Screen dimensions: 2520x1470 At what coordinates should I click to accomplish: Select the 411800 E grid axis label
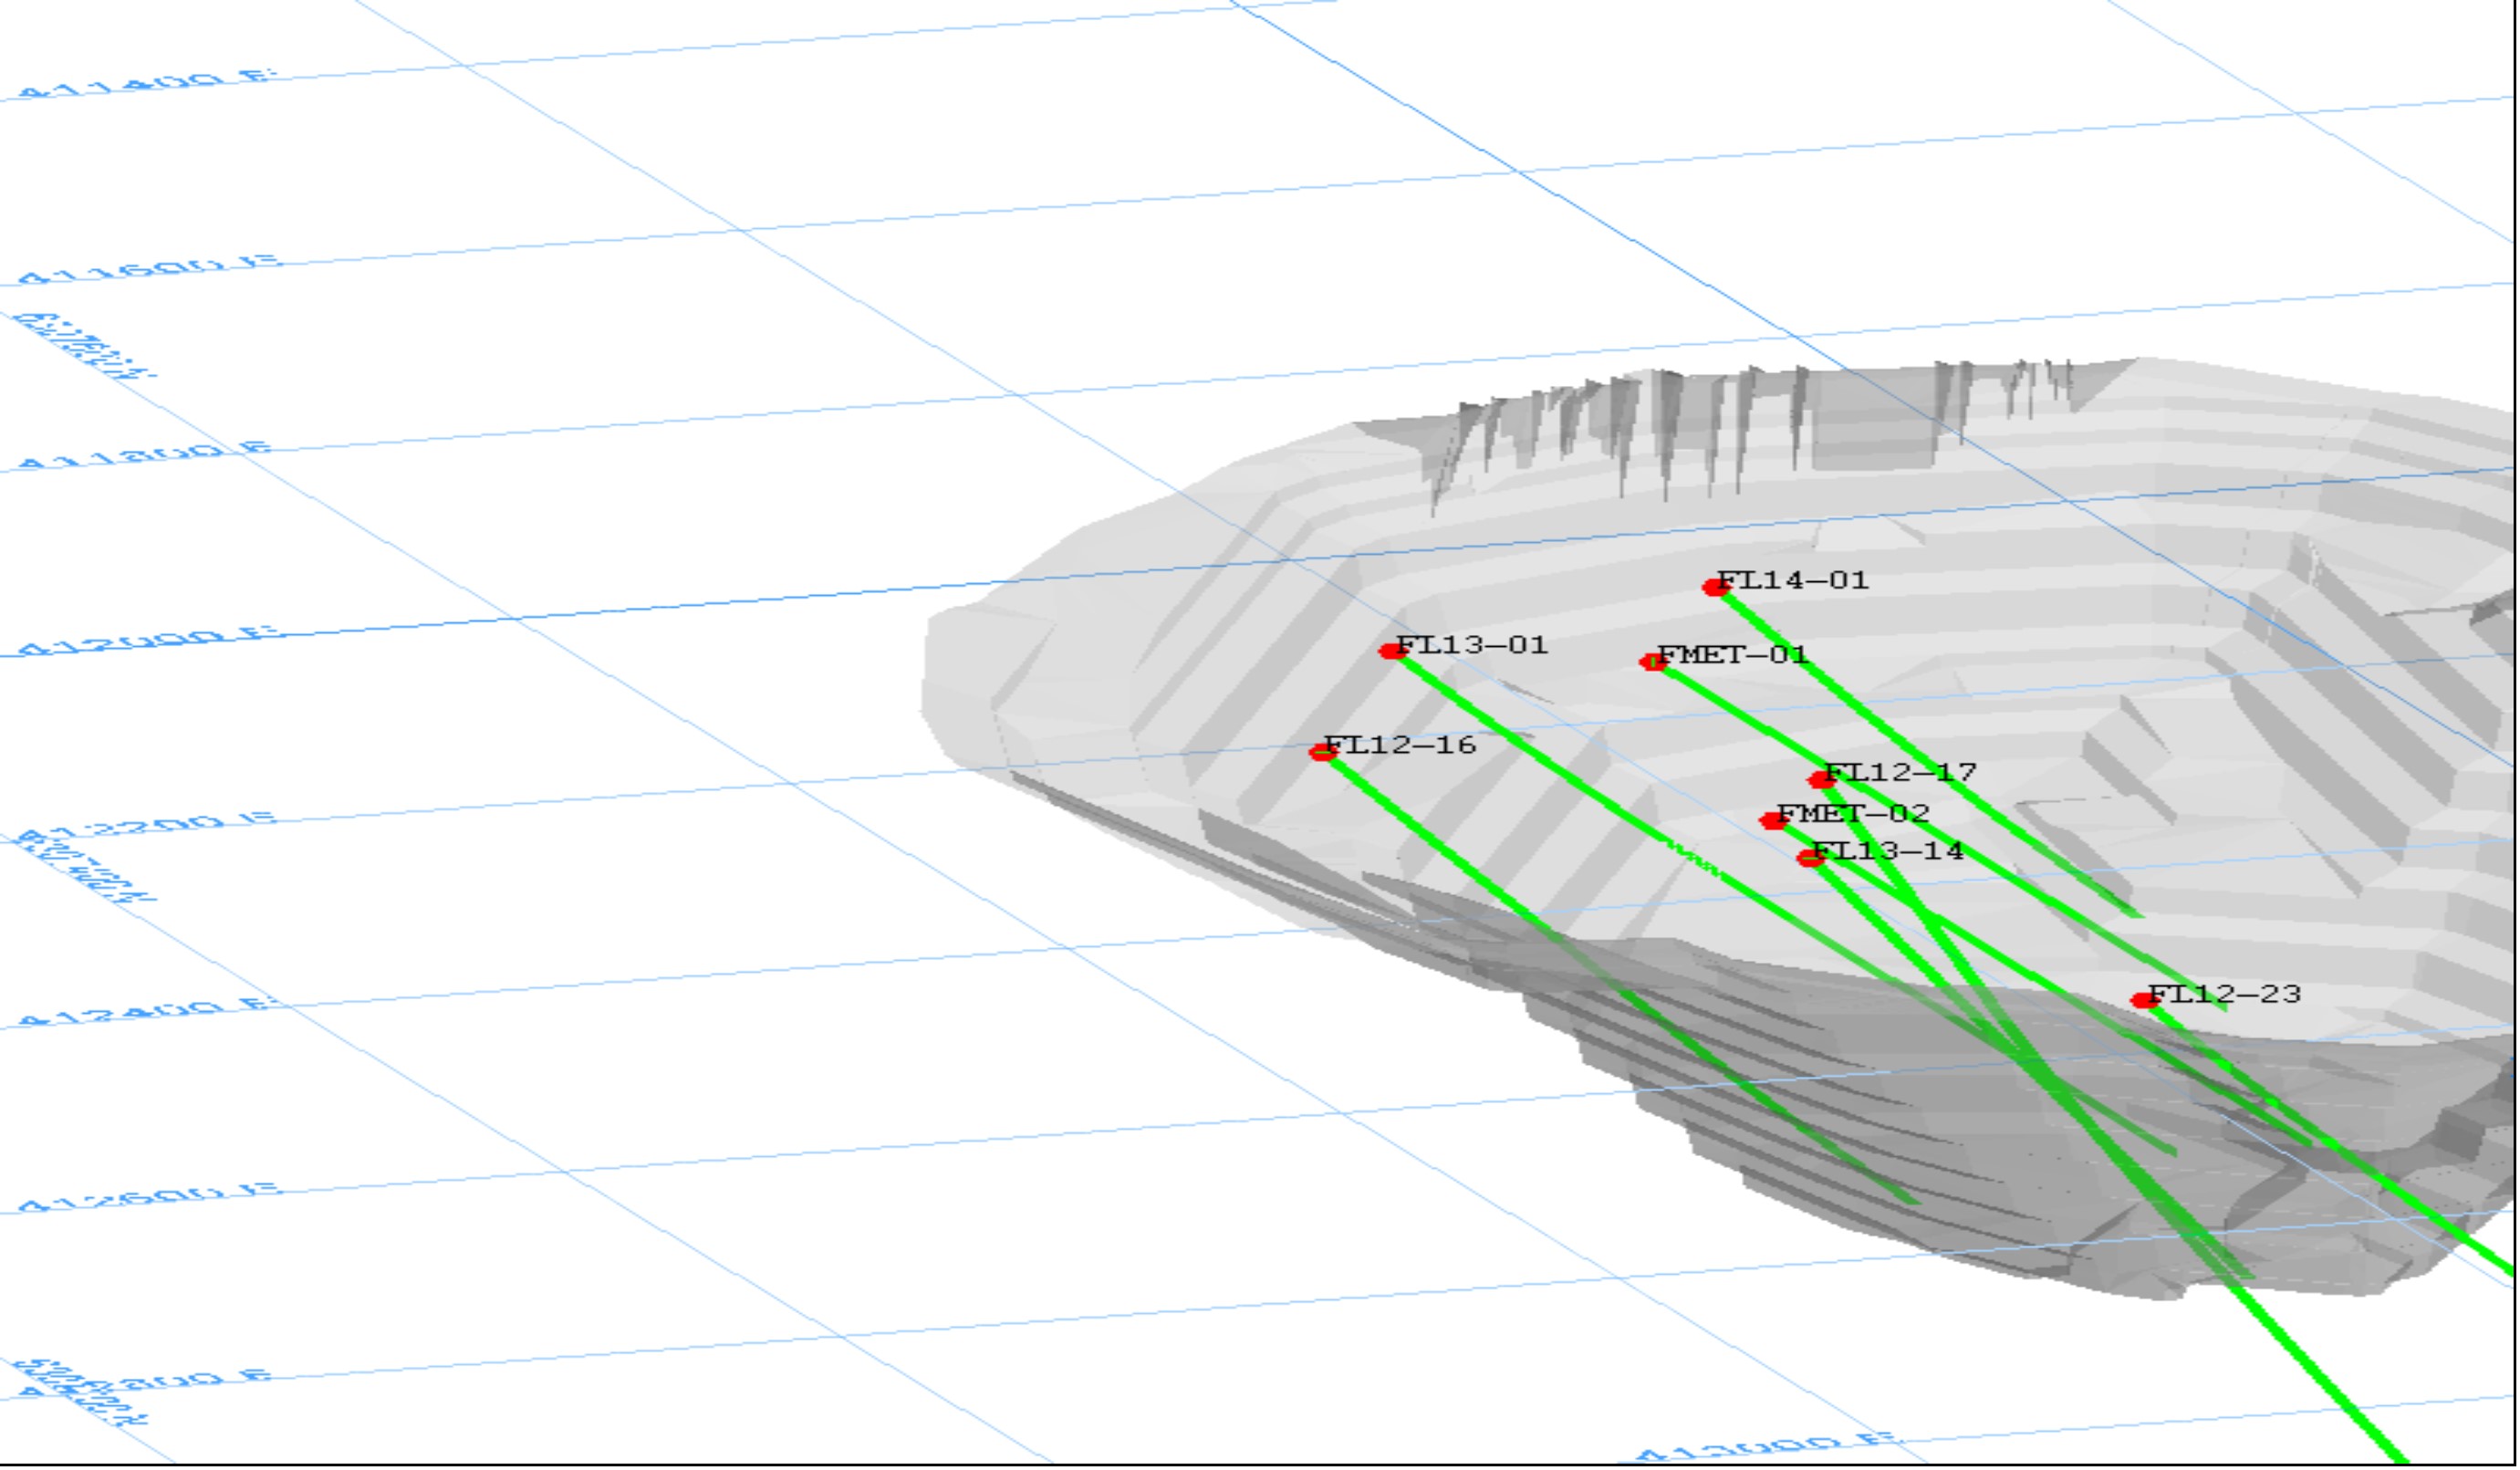pyautogui.click(x=145, y=456)
